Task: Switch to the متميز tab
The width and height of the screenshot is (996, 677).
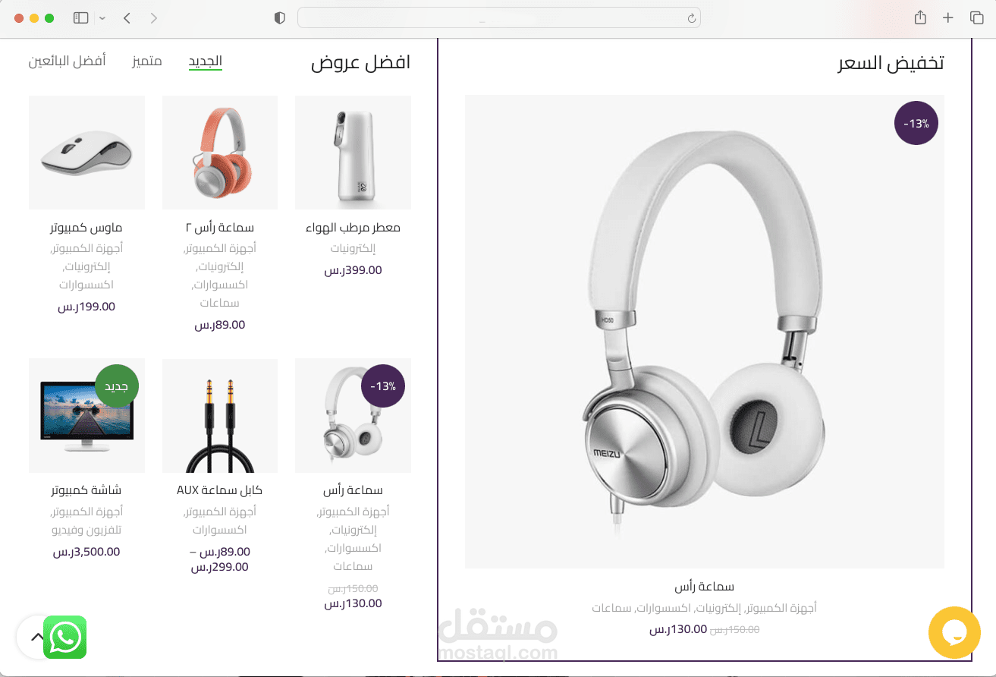Action: pyautogui.click(x=146, y=61)
